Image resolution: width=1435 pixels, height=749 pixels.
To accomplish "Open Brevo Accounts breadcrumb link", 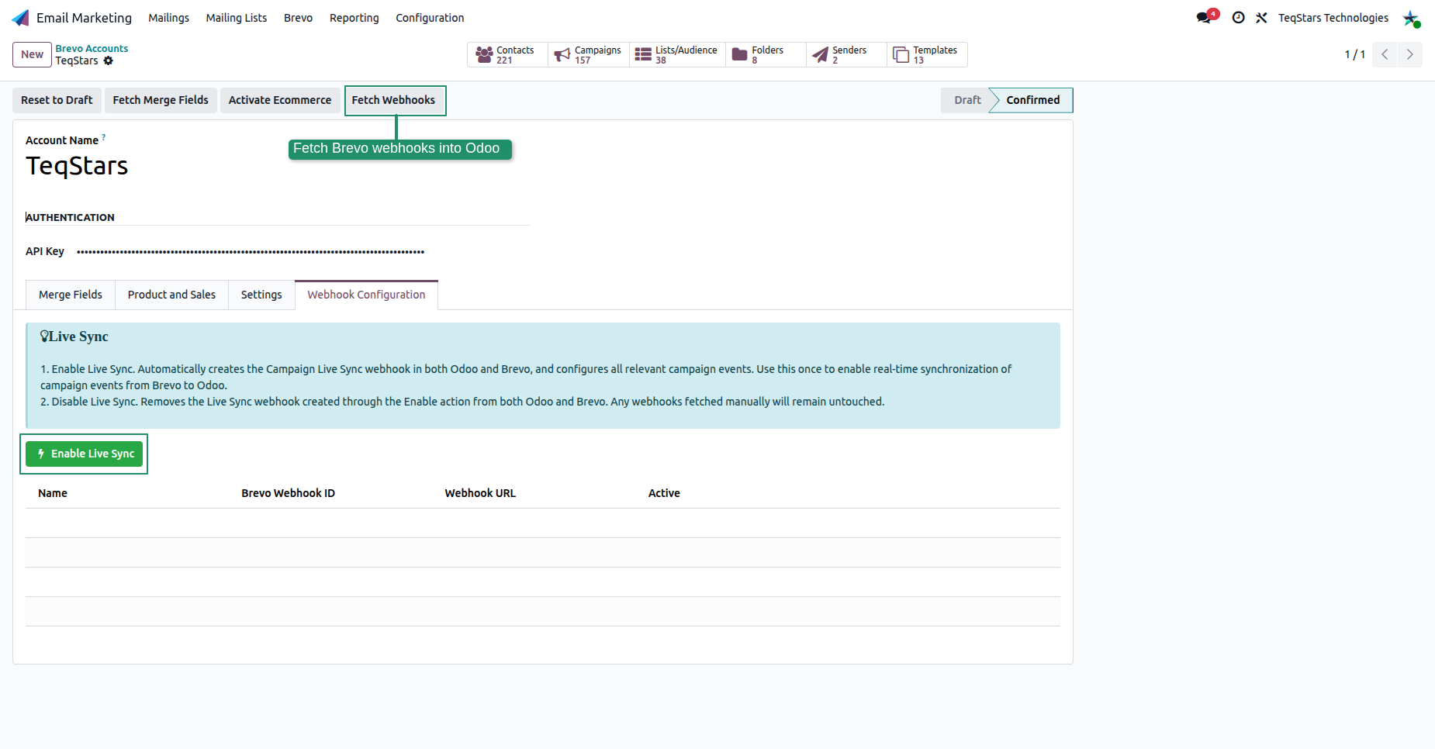I will (x=92, y=48).
